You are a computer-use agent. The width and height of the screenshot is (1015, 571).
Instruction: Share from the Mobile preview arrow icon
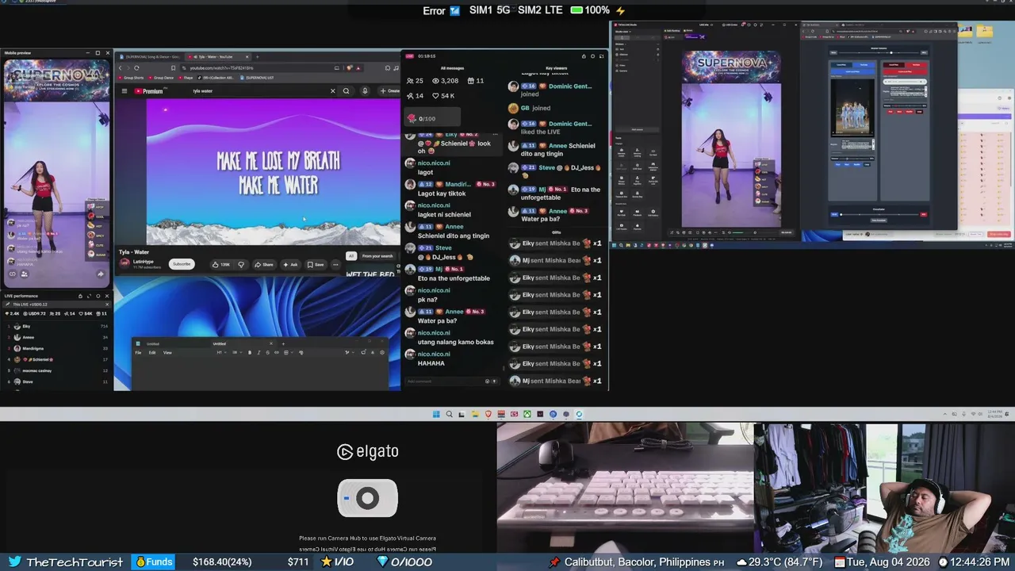point(101,274)
